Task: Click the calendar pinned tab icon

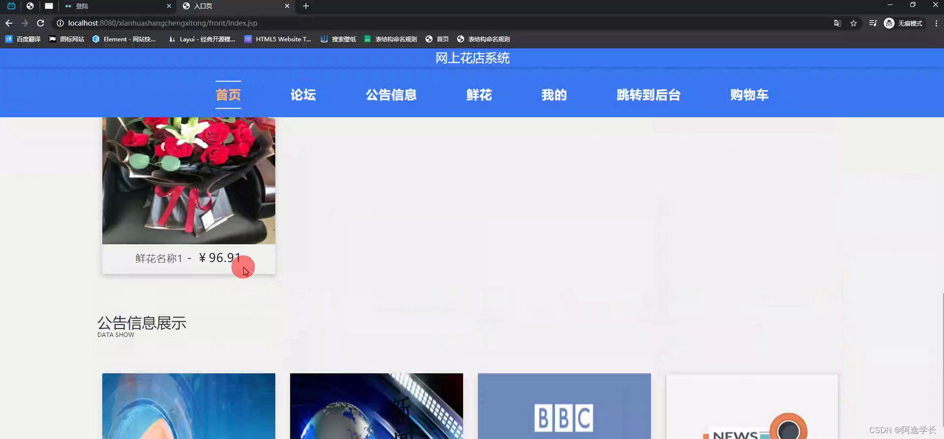Action: pyautogui.click(x=11, y=6)
